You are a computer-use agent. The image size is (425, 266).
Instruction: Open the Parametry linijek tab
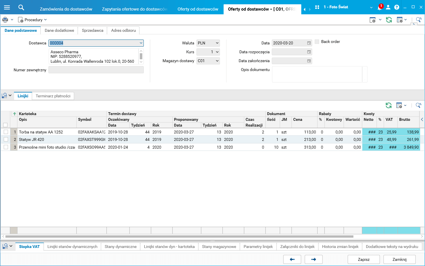[258, 247]
